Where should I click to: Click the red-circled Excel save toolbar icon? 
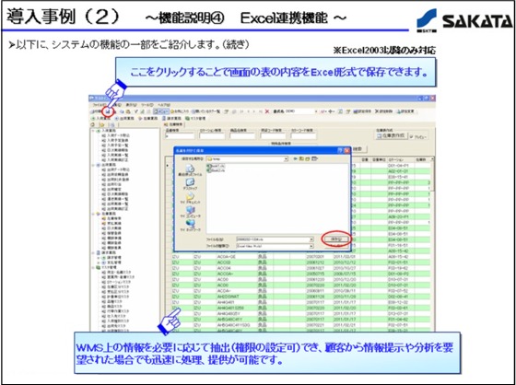107,111
